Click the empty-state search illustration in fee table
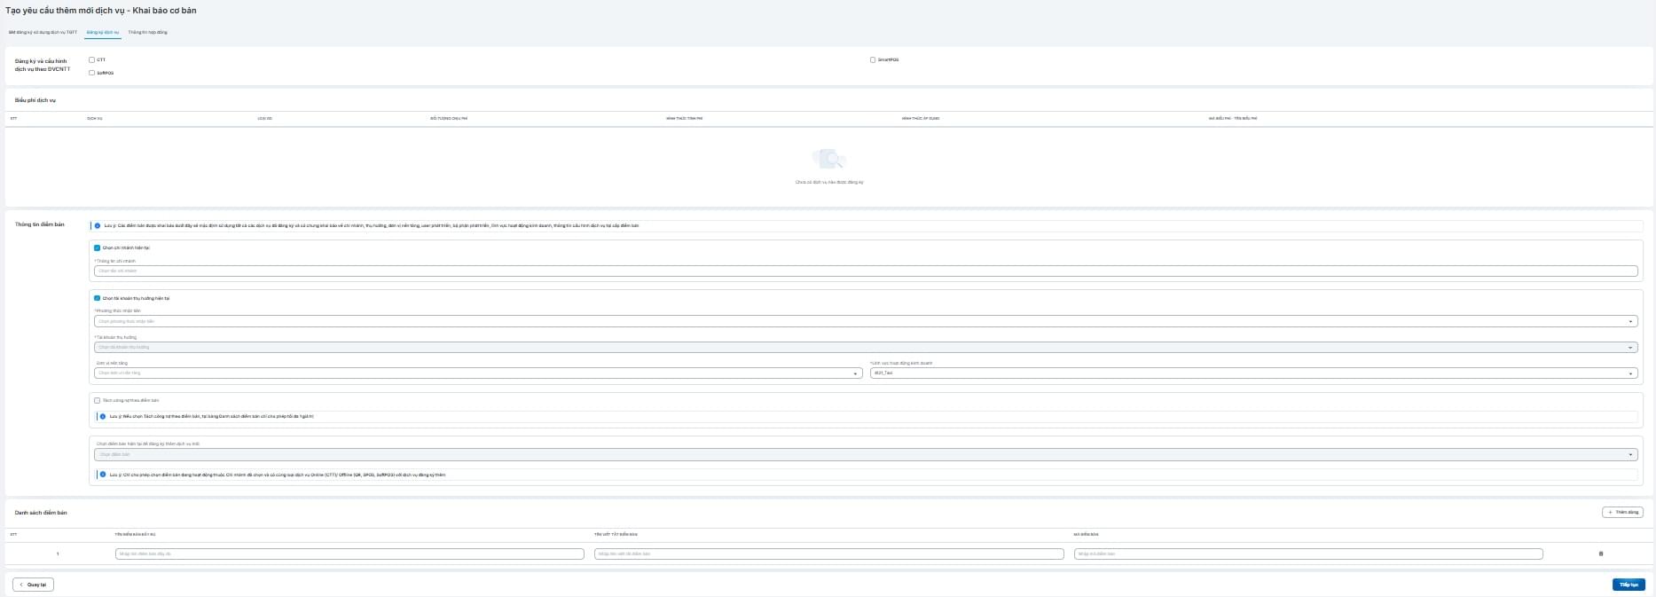1656x597 pixels. tap(828, 160)
